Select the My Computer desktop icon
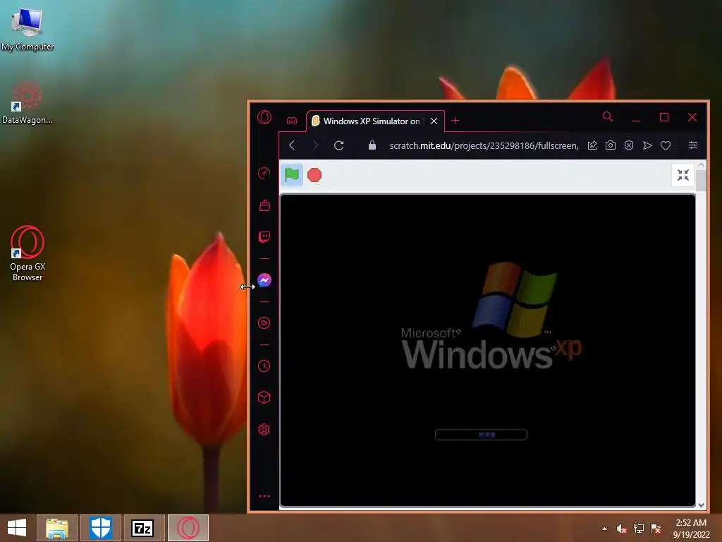This screenshot has width=722, height=542. (x=27, y=28)
